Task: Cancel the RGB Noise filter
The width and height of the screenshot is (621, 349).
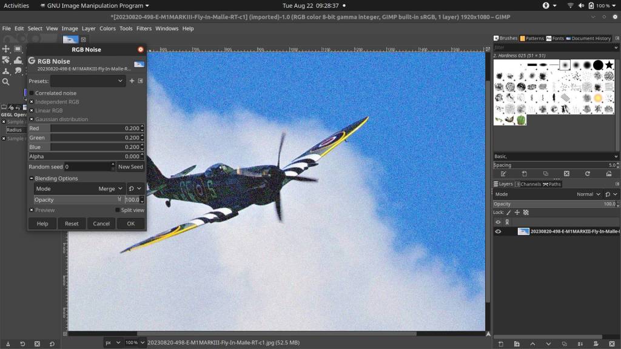Action: click(x=101, y=224)
